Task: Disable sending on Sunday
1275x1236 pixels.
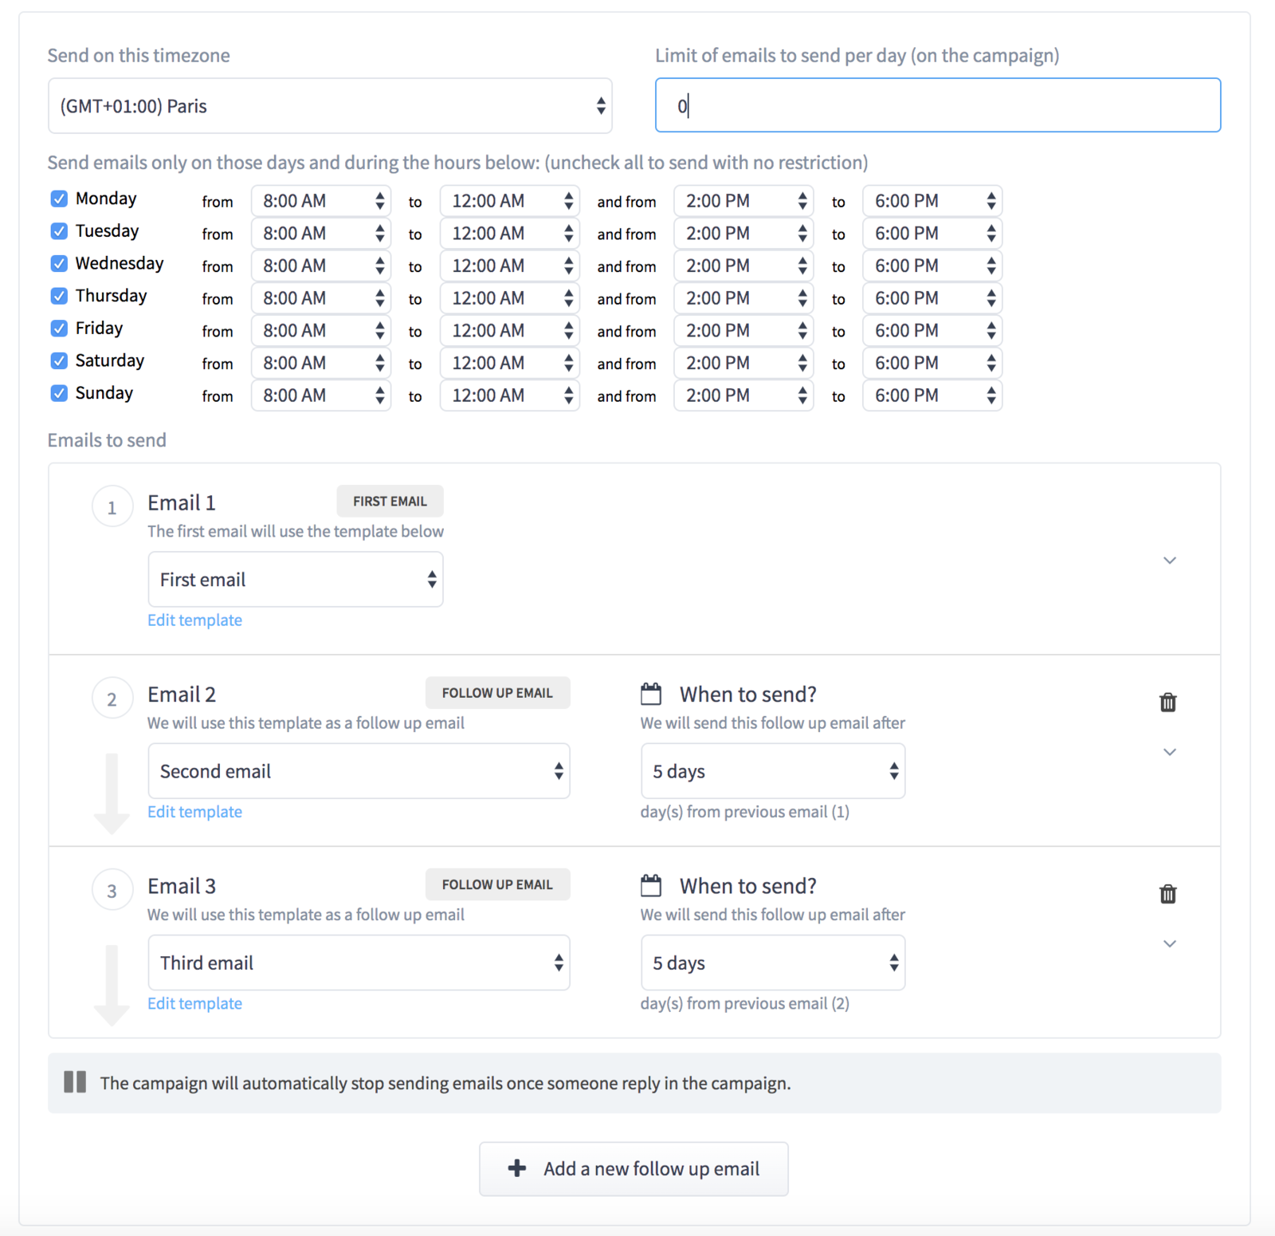Action: [59, 393]
